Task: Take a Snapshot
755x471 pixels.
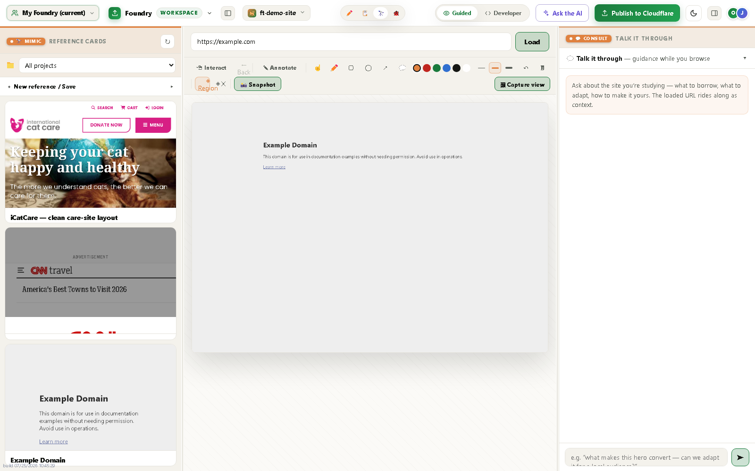Action: coord(258,84)
